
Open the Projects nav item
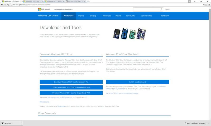coord(118,16)
